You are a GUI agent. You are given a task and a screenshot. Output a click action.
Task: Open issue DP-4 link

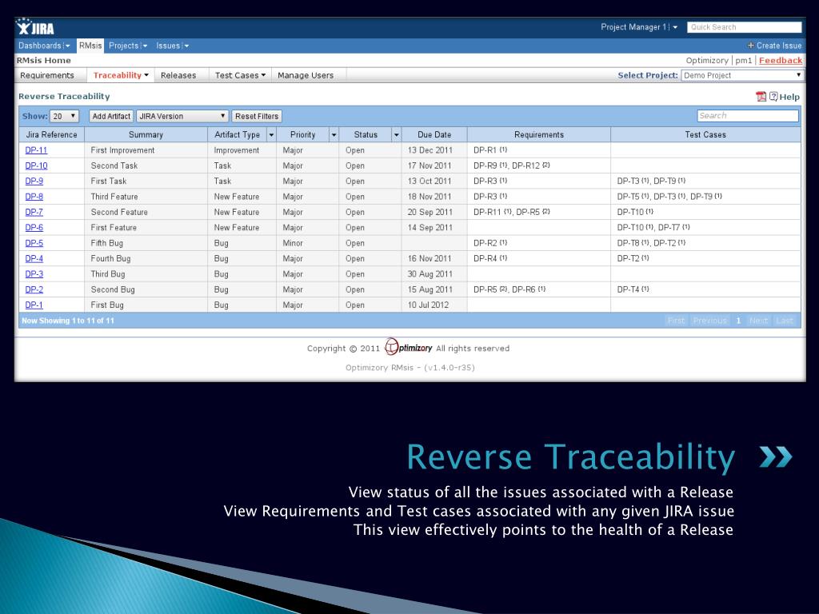pyautogui.click(x=34, y=258)
